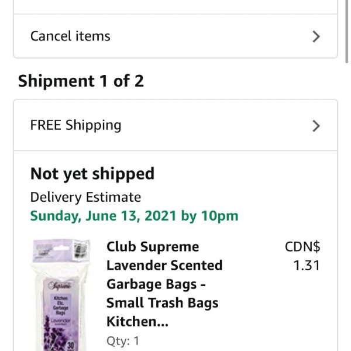Click the scrollbar on the right edge
The width and height of the screenshot is (351, 351).
347,32
